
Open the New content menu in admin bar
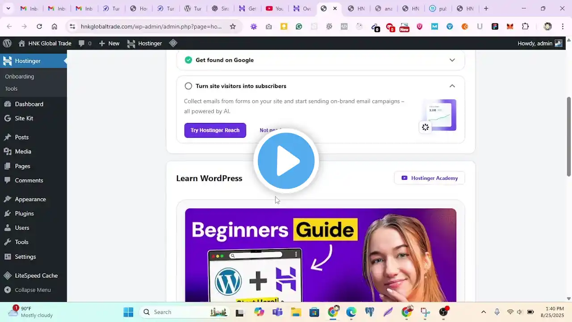pos(109,43)
